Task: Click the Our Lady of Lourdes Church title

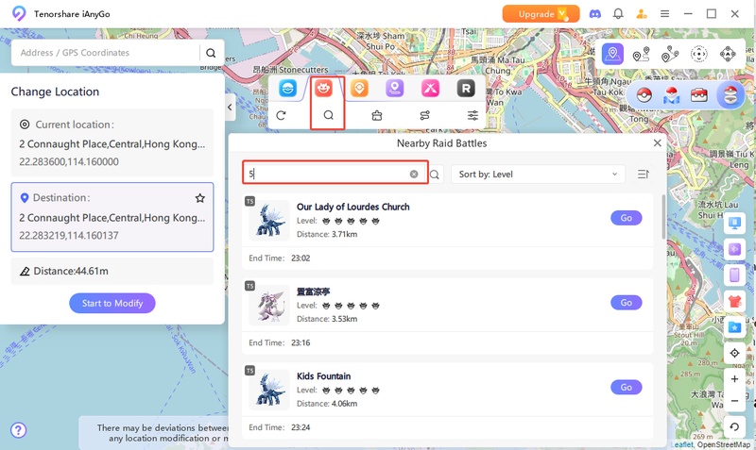Action: click(352, 207)
